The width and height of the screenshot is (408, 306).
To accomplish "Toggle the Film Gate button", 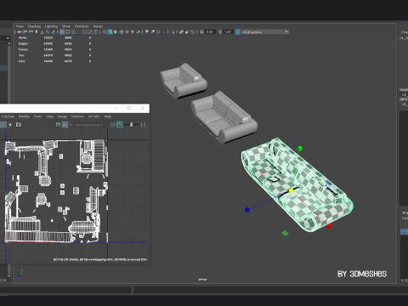I will [68, 32].
